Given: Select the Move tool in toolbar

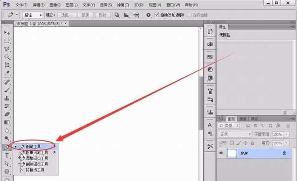Looking at the screenshot, I should 7,33.
